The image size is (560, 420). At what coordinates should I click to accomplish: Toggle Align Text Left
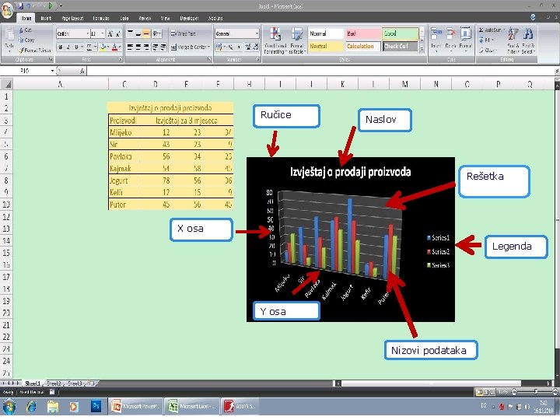tap(130, 47)
